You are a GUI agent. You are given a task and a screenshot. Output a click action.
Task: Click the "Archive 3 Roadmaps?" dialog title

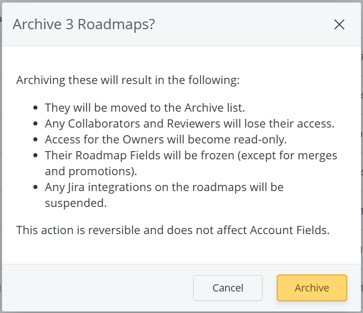84,25
